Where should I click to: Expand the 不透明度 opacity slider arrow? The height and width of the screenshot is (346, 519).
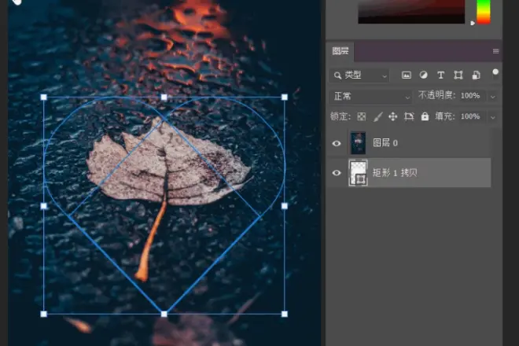[x=493, y=97]
